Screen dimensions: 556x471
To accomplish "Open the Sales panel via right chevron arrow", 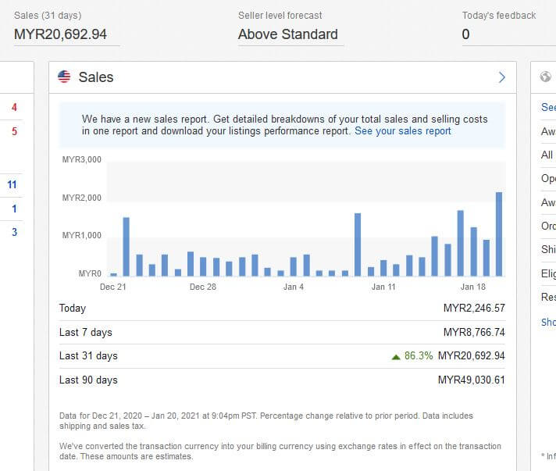I will click(x=501, y=77).
